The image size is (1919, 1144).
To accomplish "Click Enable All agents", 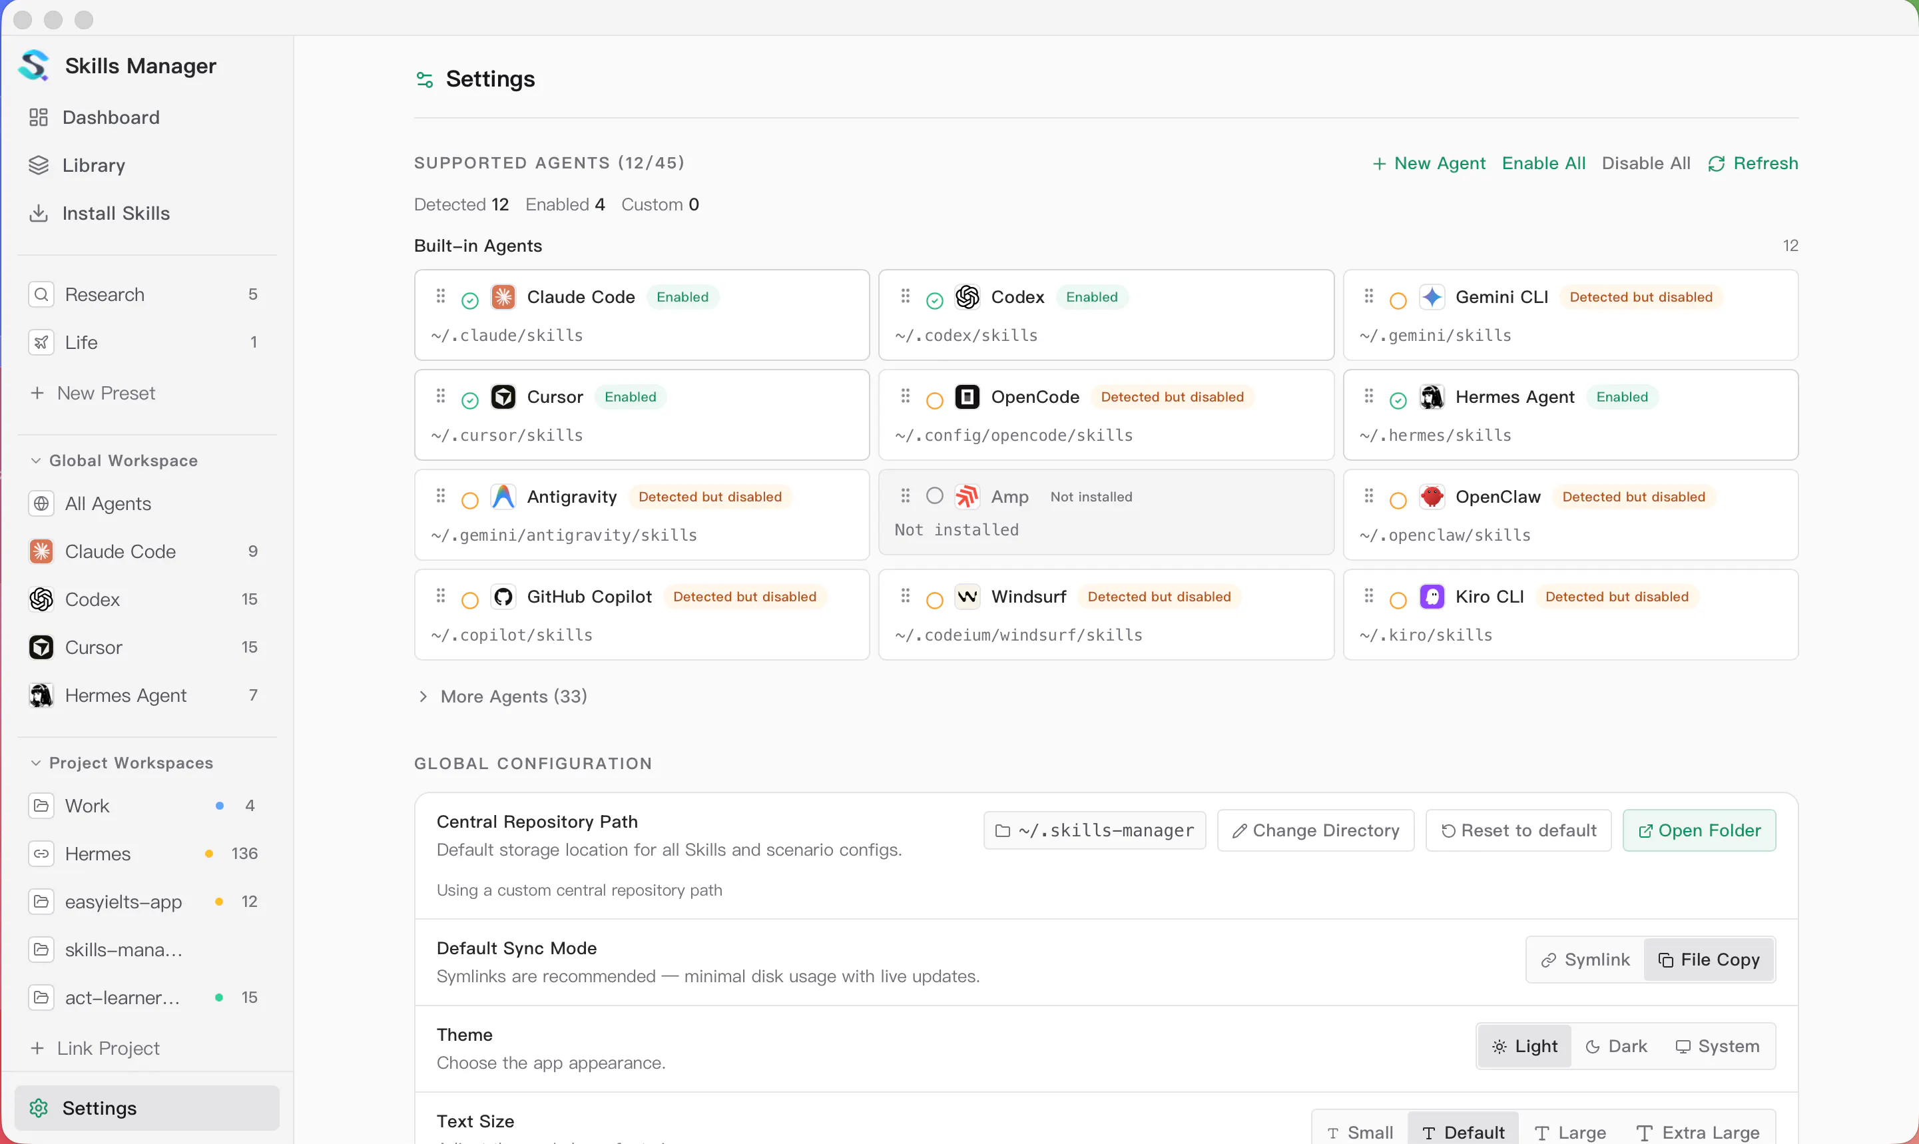I will (x=1543, y=163).
